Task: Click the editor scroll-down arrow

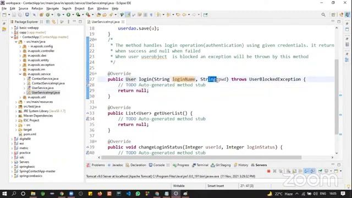Action: click(x=337, y=153)
